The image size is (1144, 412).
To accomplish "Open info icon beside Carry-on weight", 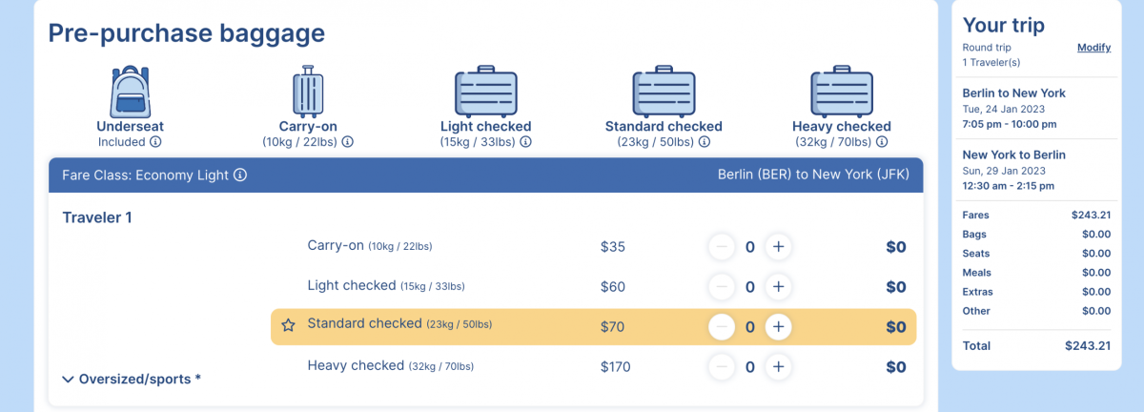I will [348, 142].
